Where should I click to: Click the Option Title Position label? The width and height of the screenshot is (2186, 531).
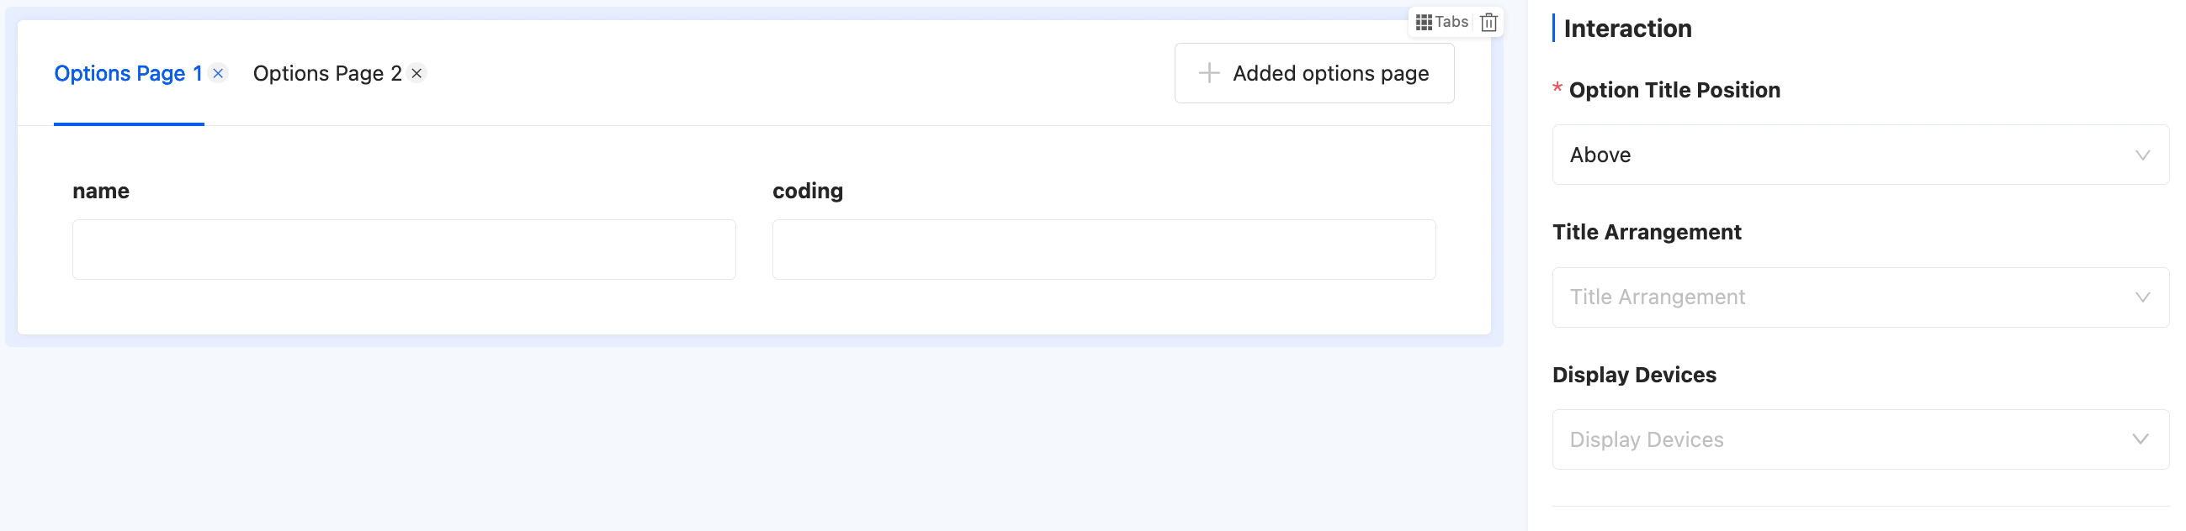pos(1674,91)
